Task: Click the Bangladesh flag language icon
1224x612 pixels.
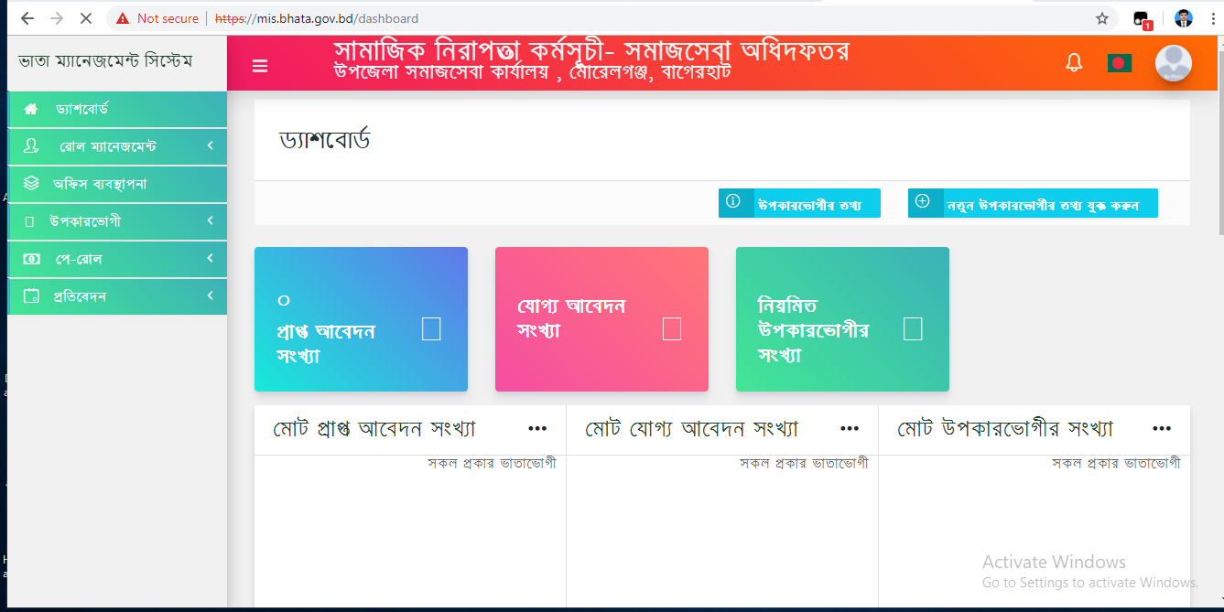Action: pyautogui.click(x=1119, y=63)
